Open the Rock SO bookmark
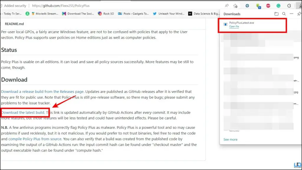The image size is (302, 170). (106, 14)
